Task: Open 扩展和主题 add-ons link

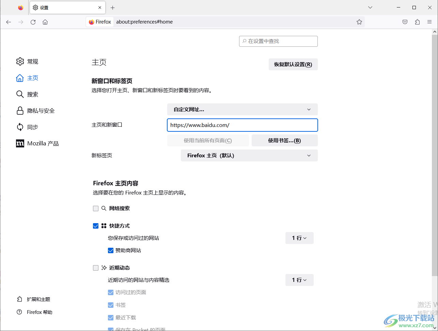Action: coord(33,299)
